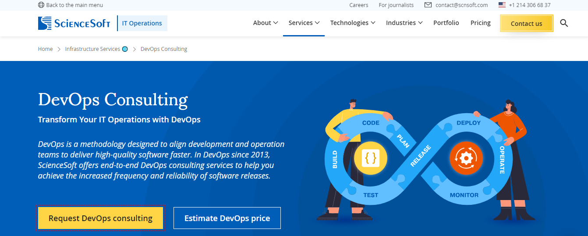The width and height of the screenshot is (588, 236).
Task: Click the OPERATE label on the infinity loop
Action: tap(503, 160)
